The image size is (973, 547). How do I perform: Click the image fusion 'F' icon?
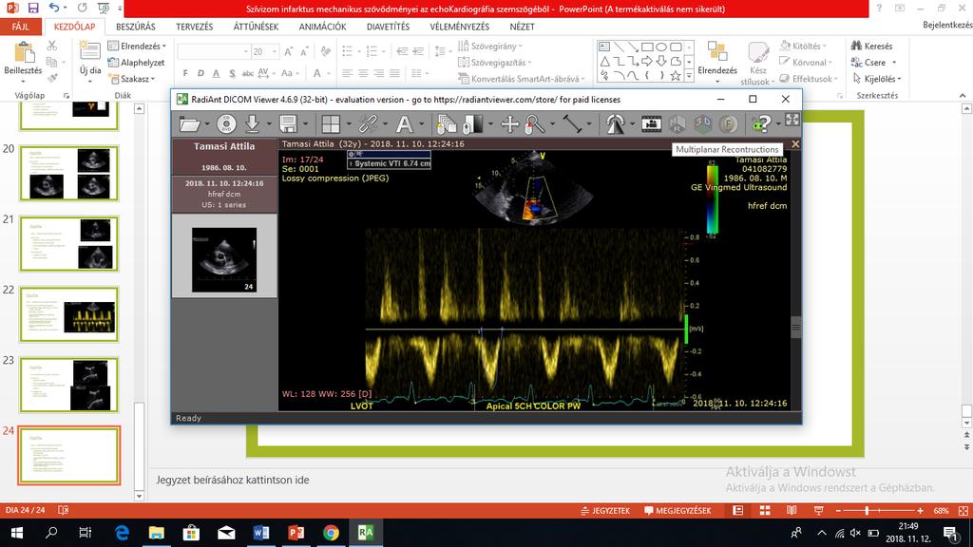point(729,124)
